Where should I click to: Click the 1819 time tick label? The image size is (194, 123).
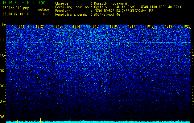click(x=168, y=26)
